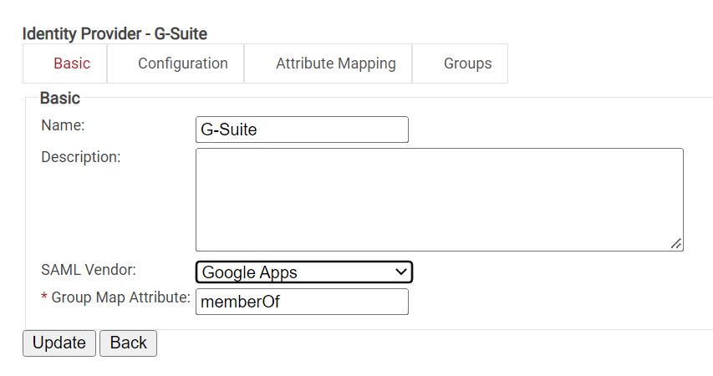
Task: Click the Basic section legend
Action: coord(60,98)
